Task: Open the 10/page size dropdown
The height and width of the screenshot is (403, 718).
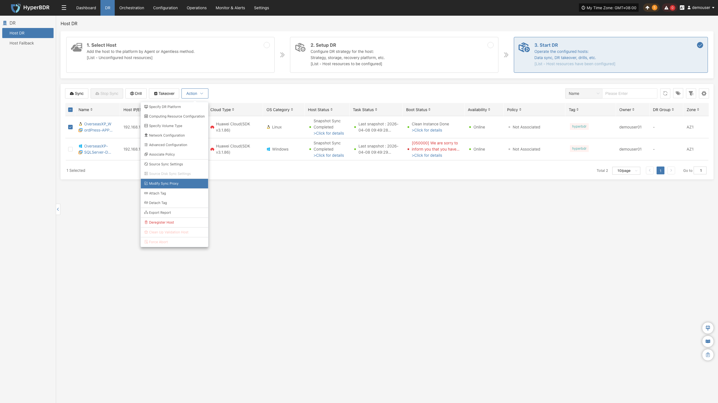Action: tap(626, 170)
